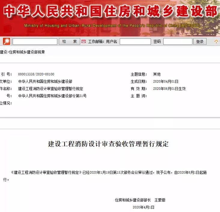Viewport: 220px width, 212px height.
Task: Click the large bold document title heading
Action: (108, 144)
